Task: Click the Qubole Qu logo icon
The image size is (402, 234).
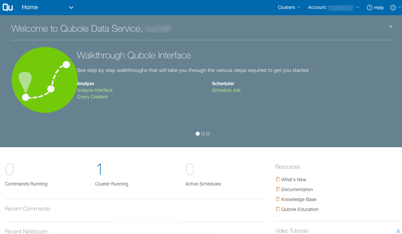Action: [8, 7]
